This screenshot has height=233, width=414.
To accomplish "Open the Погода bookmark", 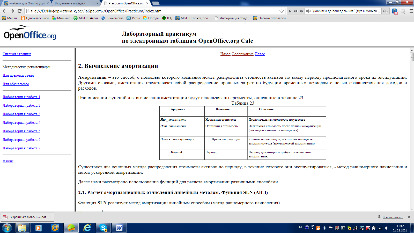I will click(151, 18).
